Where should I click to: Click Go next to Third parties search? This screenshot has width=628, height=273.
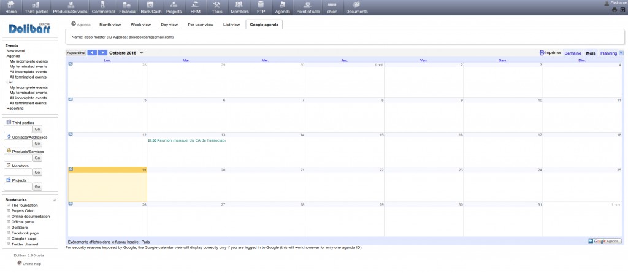[x=37, y=129]
